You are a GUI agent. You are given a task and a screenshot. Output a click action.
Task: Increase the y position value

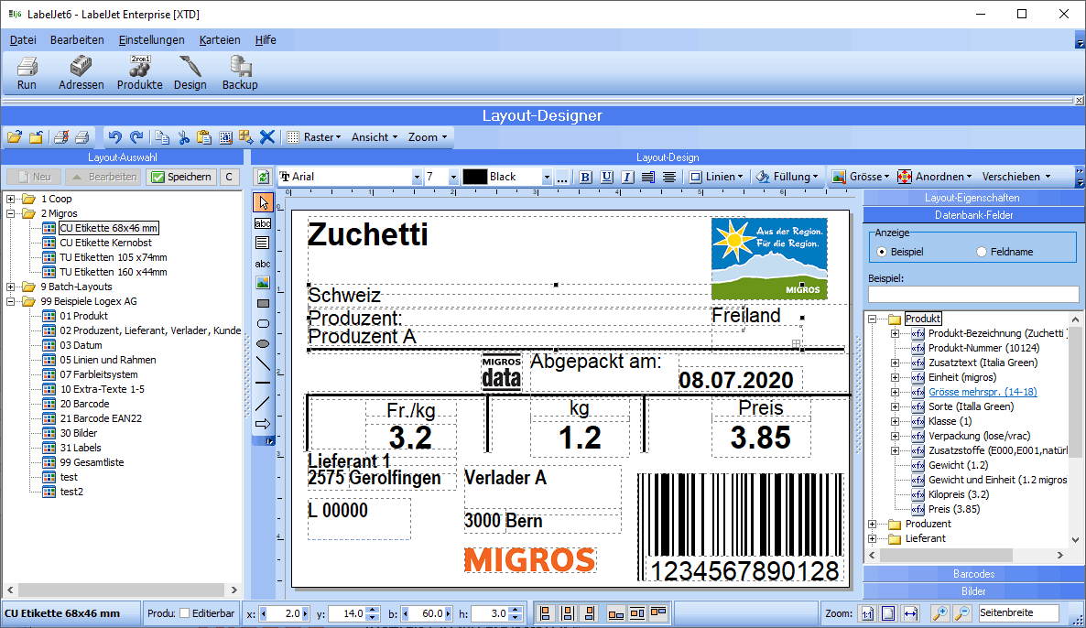(x=374, y=610)
